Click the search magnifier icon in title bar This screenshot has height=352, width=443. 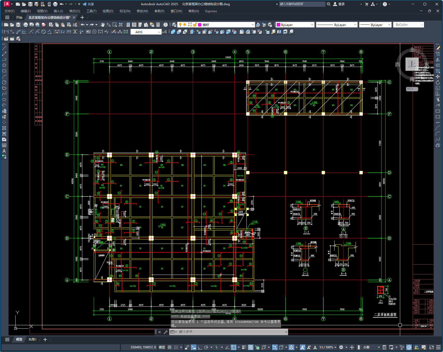(x=329, y=4)
